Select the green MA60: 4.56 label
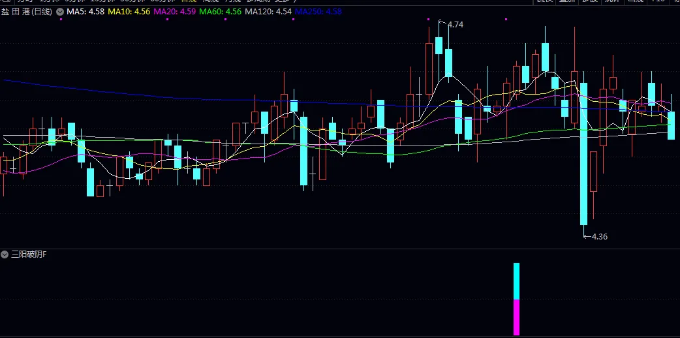This screenshot has width=680, height=338. coord(221,12)
